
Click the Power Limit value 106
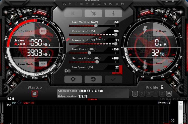point(116,31)
